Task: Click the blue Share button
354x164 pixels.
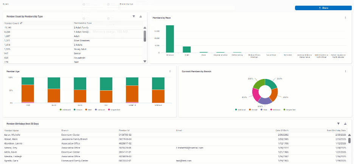Action: [323, 8]
